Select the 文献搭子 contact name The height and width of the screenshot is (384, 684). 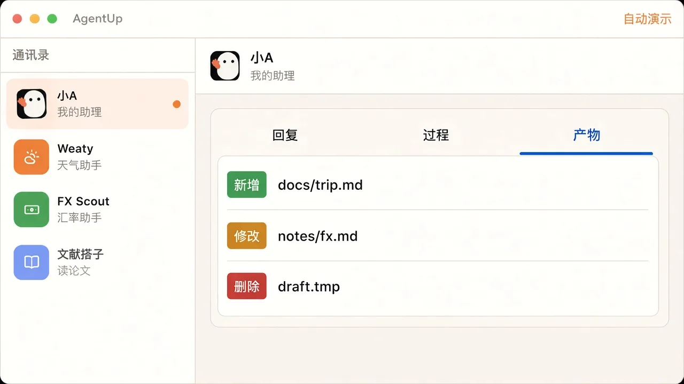[80, 254]
